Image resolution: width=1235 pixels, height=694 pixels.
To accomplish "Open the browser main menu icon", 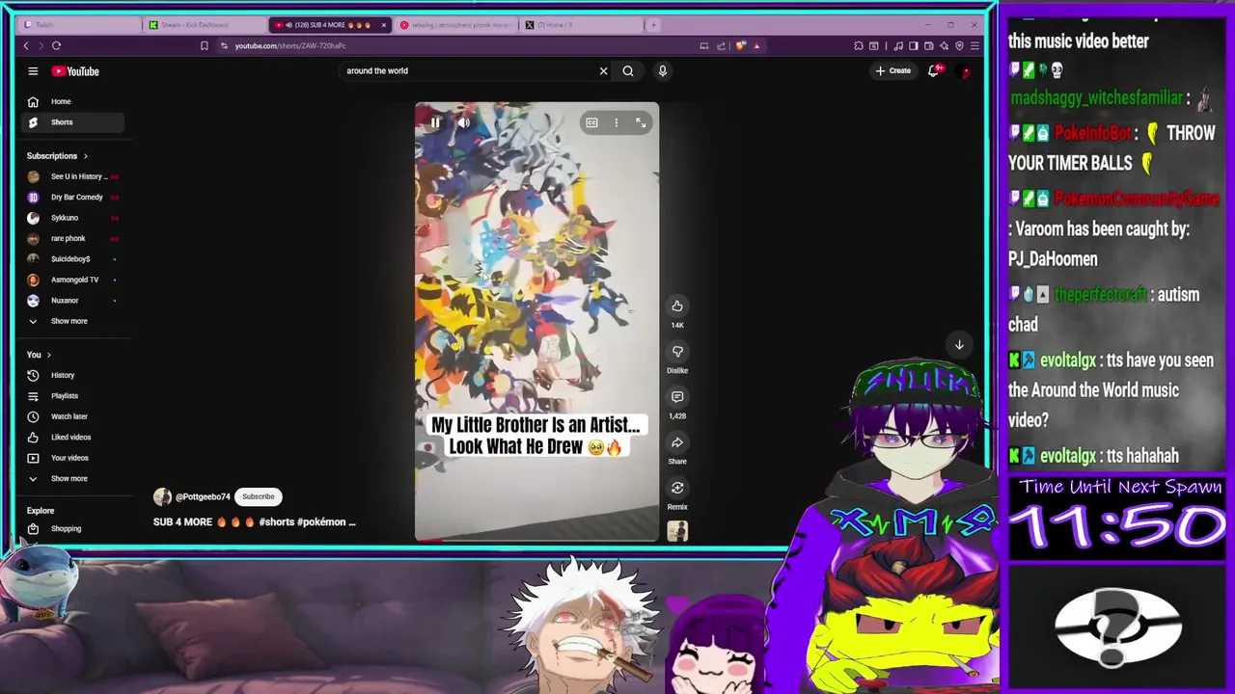I will click(974, 45).
